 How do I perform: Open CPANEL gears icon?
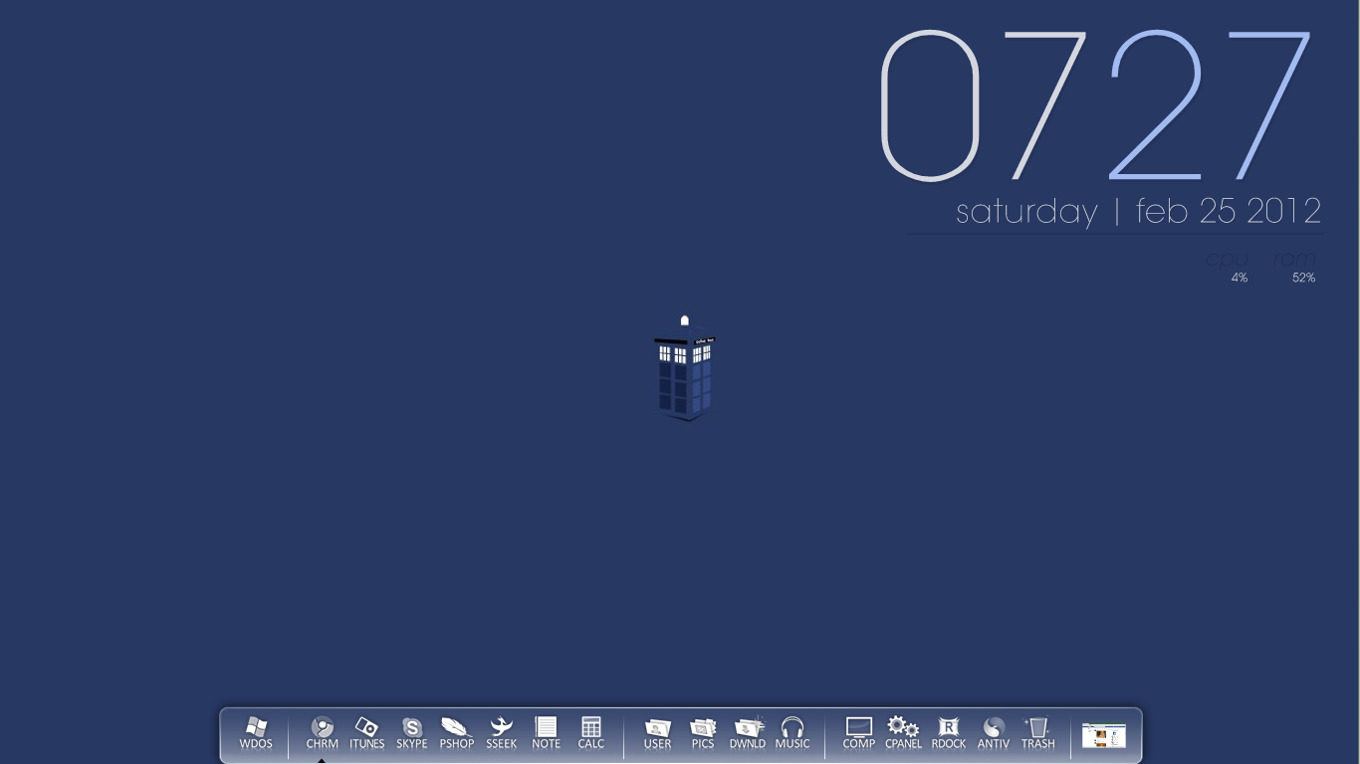point(903,733)
